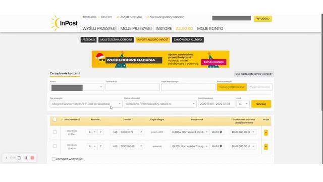Open yellow actions dropdown in second row
Image resolution: width=323 pixels, height=182 pixels.
[266, 147]
